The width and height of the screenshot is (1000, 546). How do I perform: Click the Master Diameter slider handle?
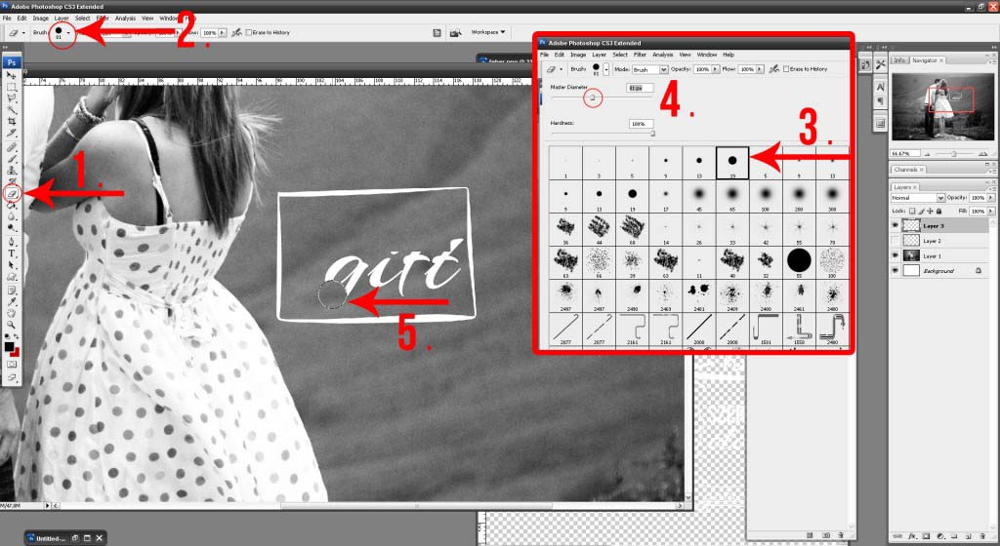(x=592, y=97)
